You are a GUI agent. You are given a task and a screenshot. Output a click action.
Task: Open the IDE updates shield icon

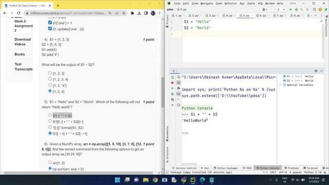click(320, 9)
